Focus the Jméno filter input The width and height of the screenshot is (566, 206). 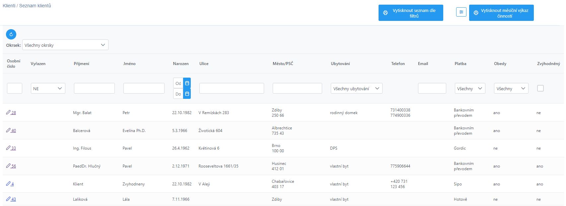click(144, 88)
